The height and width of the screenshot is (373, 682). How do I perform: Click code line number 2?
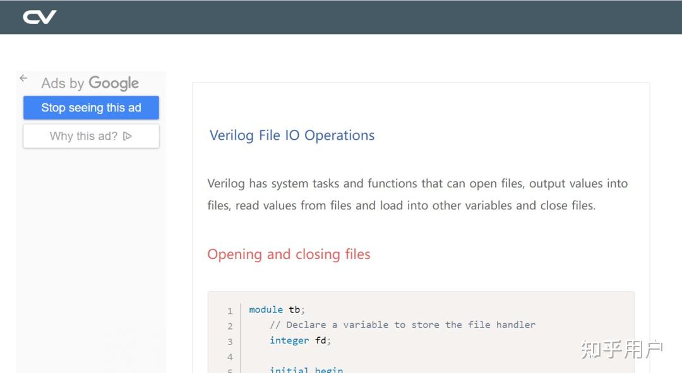coord(230,326)
